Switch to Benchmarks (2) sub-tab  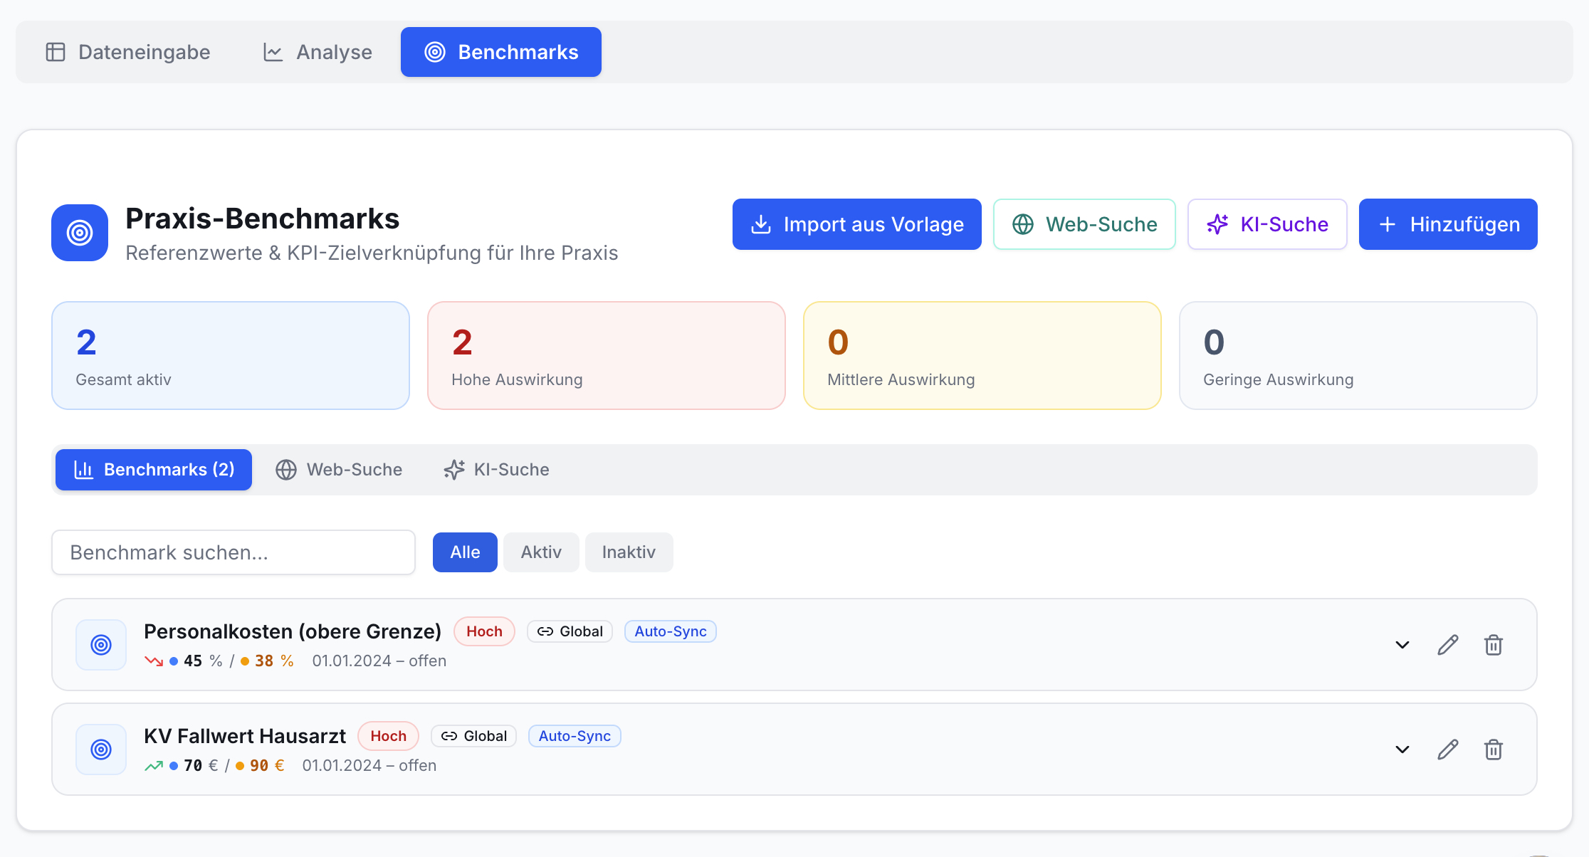(x=154, y=470)
